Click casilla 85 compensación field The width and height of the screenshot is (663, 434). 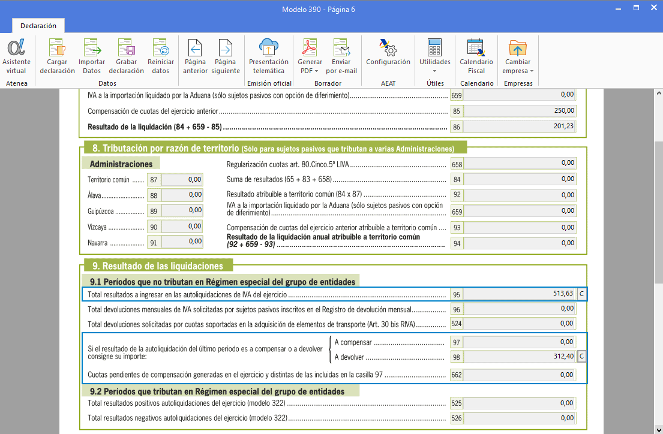[520, 111]
